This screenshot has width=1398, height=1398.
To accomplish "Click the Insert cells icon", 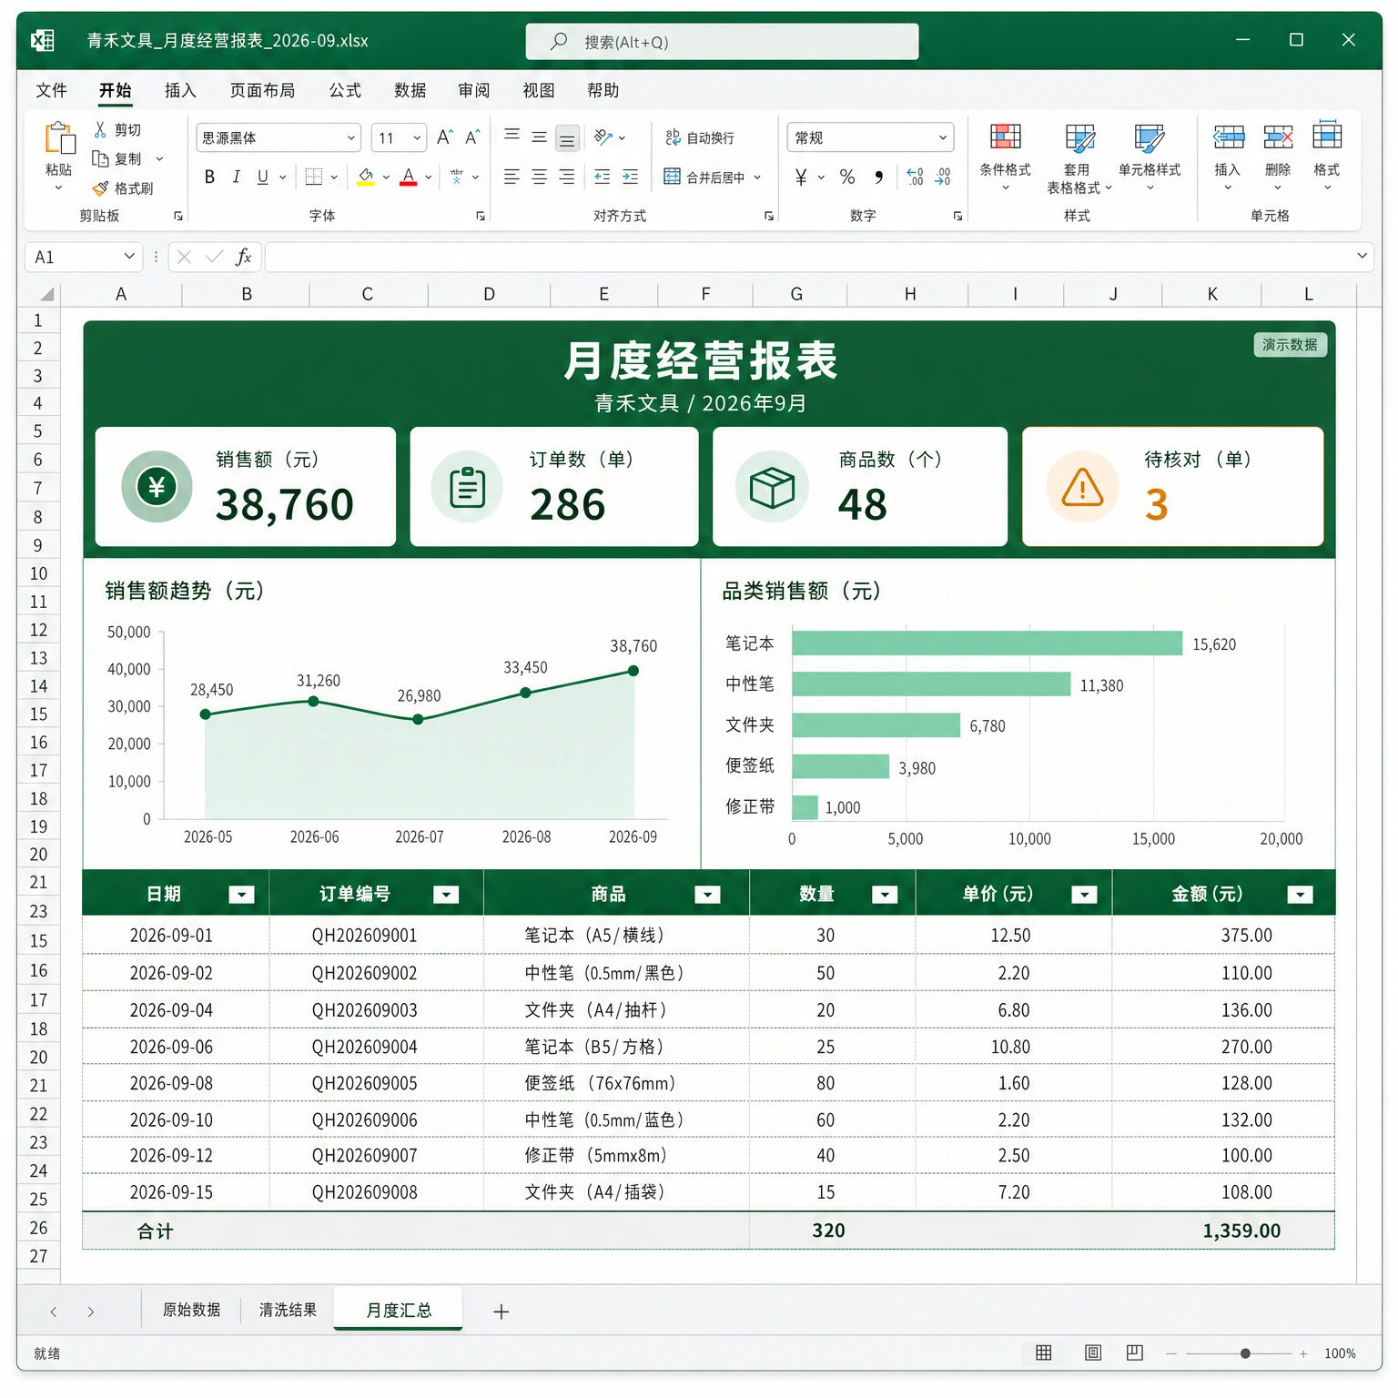I will click(1228, 137).
